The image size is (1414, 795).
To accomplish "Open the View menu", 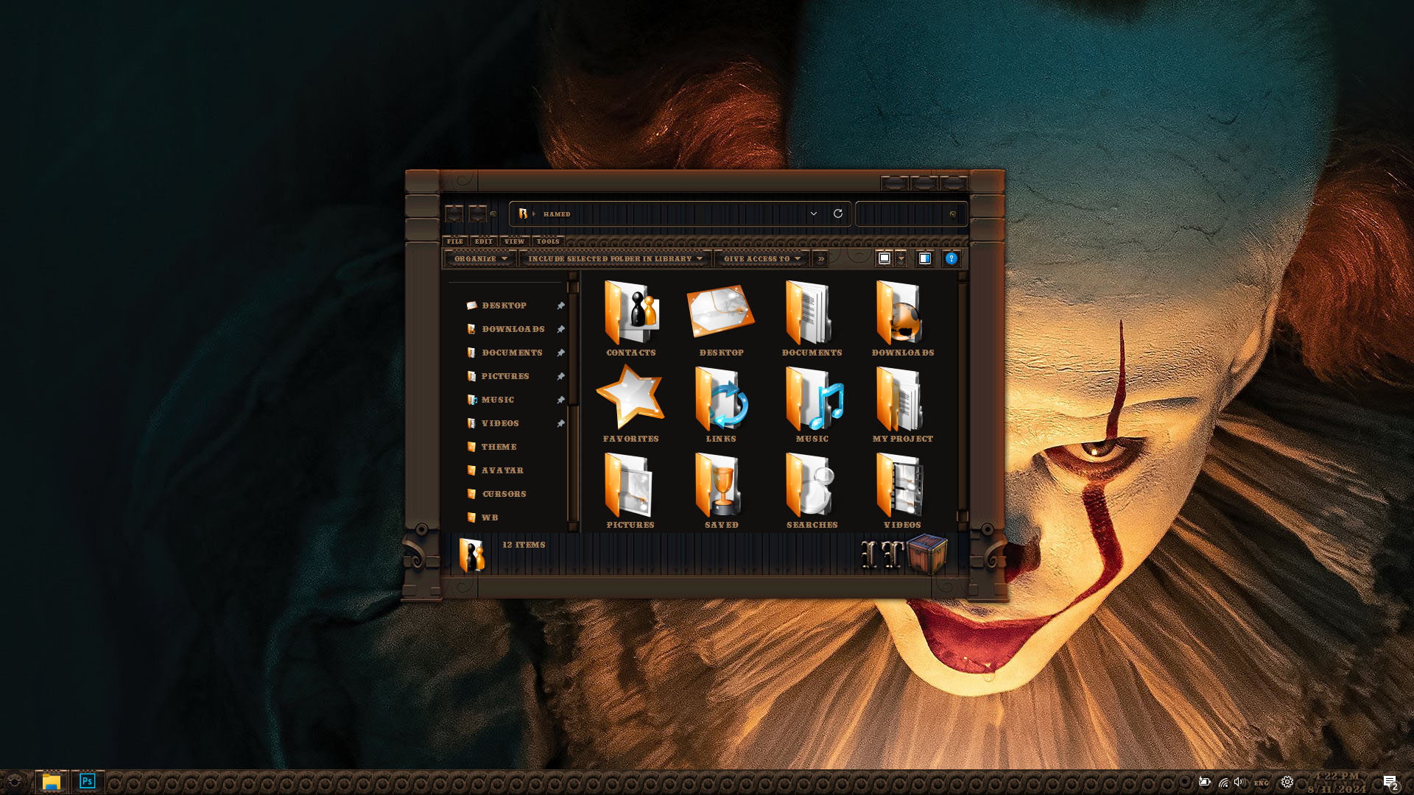I will point(514,241).
